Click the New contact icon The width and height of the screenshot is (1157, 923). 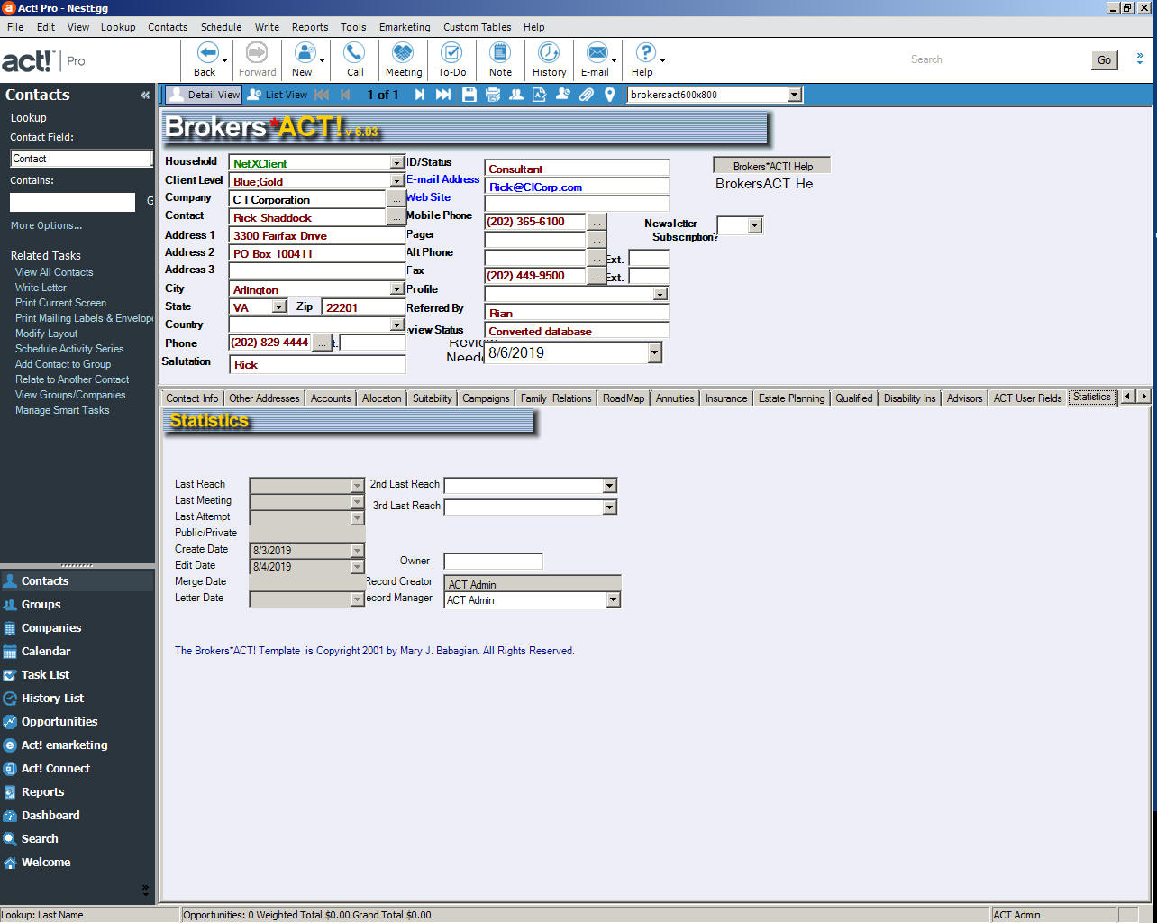pyautogui.click(x=305, y=52)
